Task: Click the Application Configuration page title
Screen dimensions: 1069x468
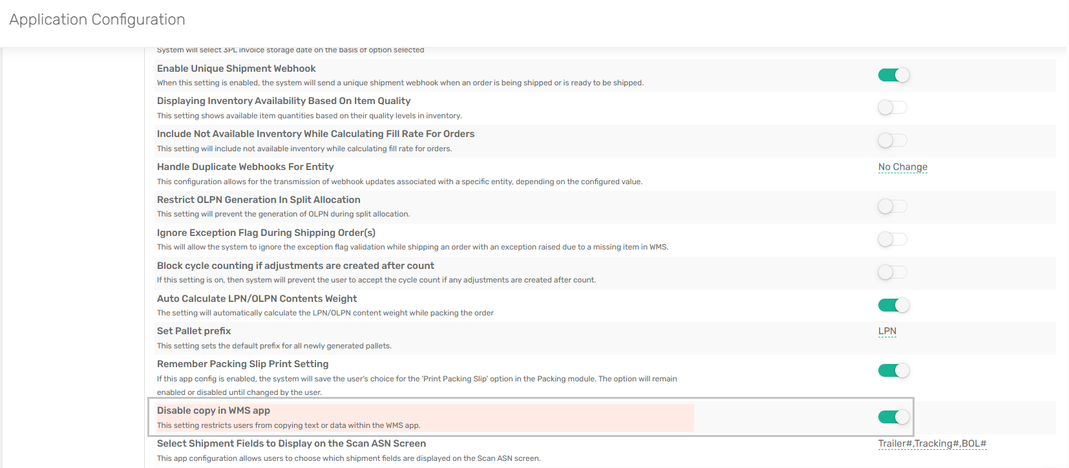Action: 97,19
